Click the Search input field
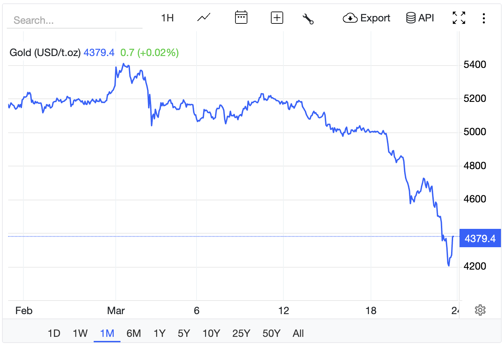 [x=75, y=20]
